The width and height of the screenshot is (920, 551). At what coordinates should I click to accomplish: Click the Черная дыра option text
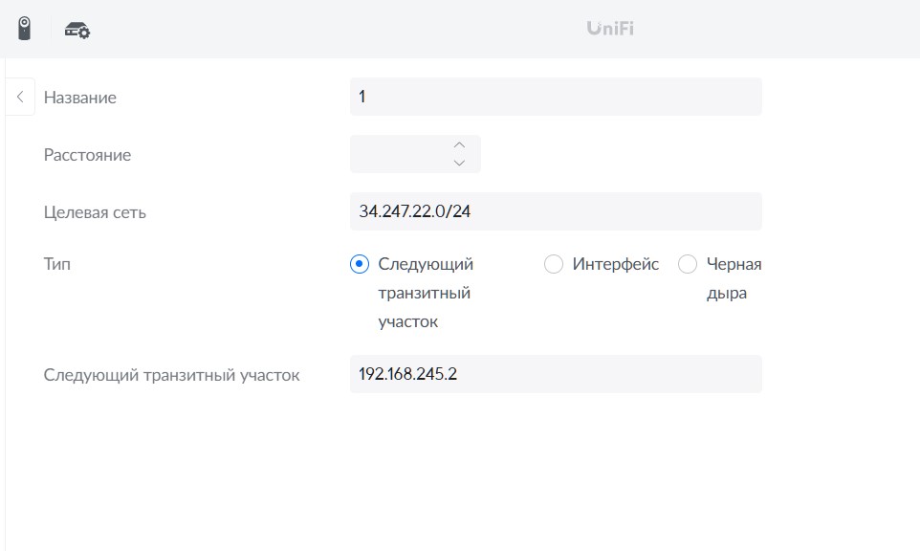coord(734,278)
